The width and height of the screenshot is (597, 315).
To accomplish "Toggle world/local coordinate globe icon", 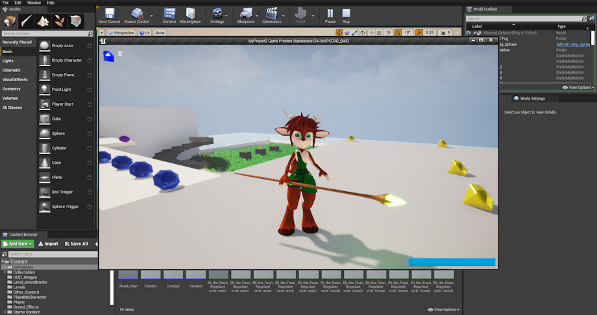I will click(x=363, y=32).
